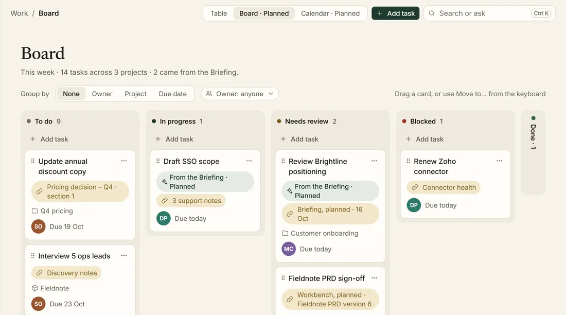566x315 pixels.
Task: Click DP avatar on Draft SSO scope card
Action: pos(164,218)
